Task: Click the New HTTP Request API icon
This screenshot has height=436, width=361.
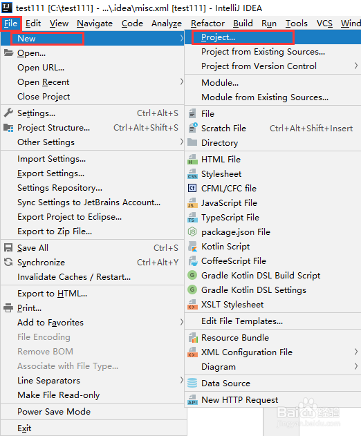Action: [192, 400]
